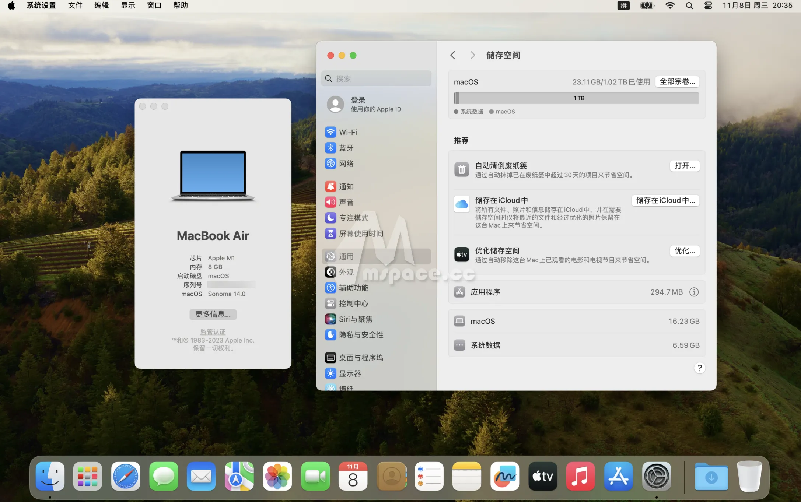This screenshot has width=801, height=502.
Task: Click 更多信息... in About window
Action: click(213, 314)
